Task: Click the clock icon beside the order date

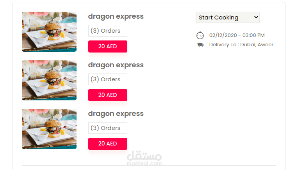Action: (x=200, y=35)
